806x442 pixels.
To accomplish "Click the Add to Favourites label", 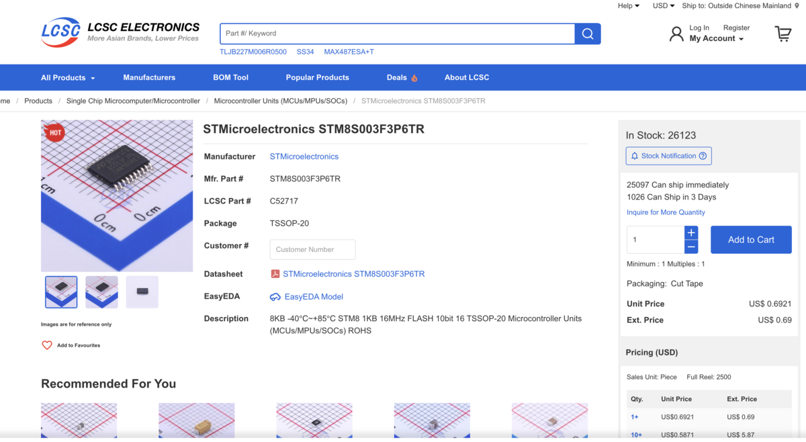I will (79, 345).
